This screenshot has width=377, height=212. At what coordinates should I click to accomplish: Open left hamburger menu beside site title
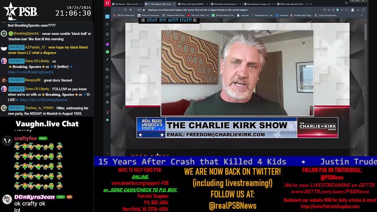[143, 20]
